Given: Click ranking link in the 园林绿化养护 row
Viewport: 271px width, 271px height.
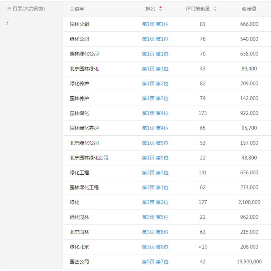Looking at the screenshot, I should 155,128.
